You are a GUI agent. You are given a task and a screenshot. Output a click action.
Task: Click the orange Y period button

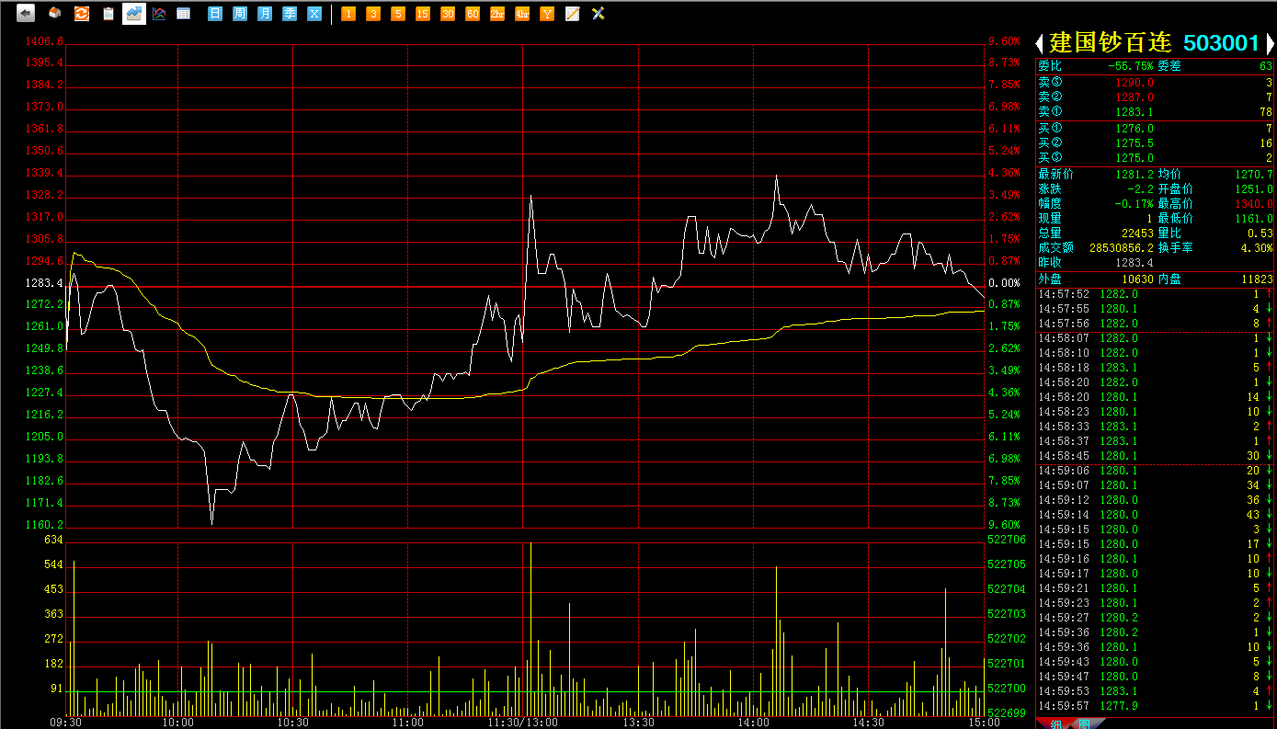pos(547,14)
